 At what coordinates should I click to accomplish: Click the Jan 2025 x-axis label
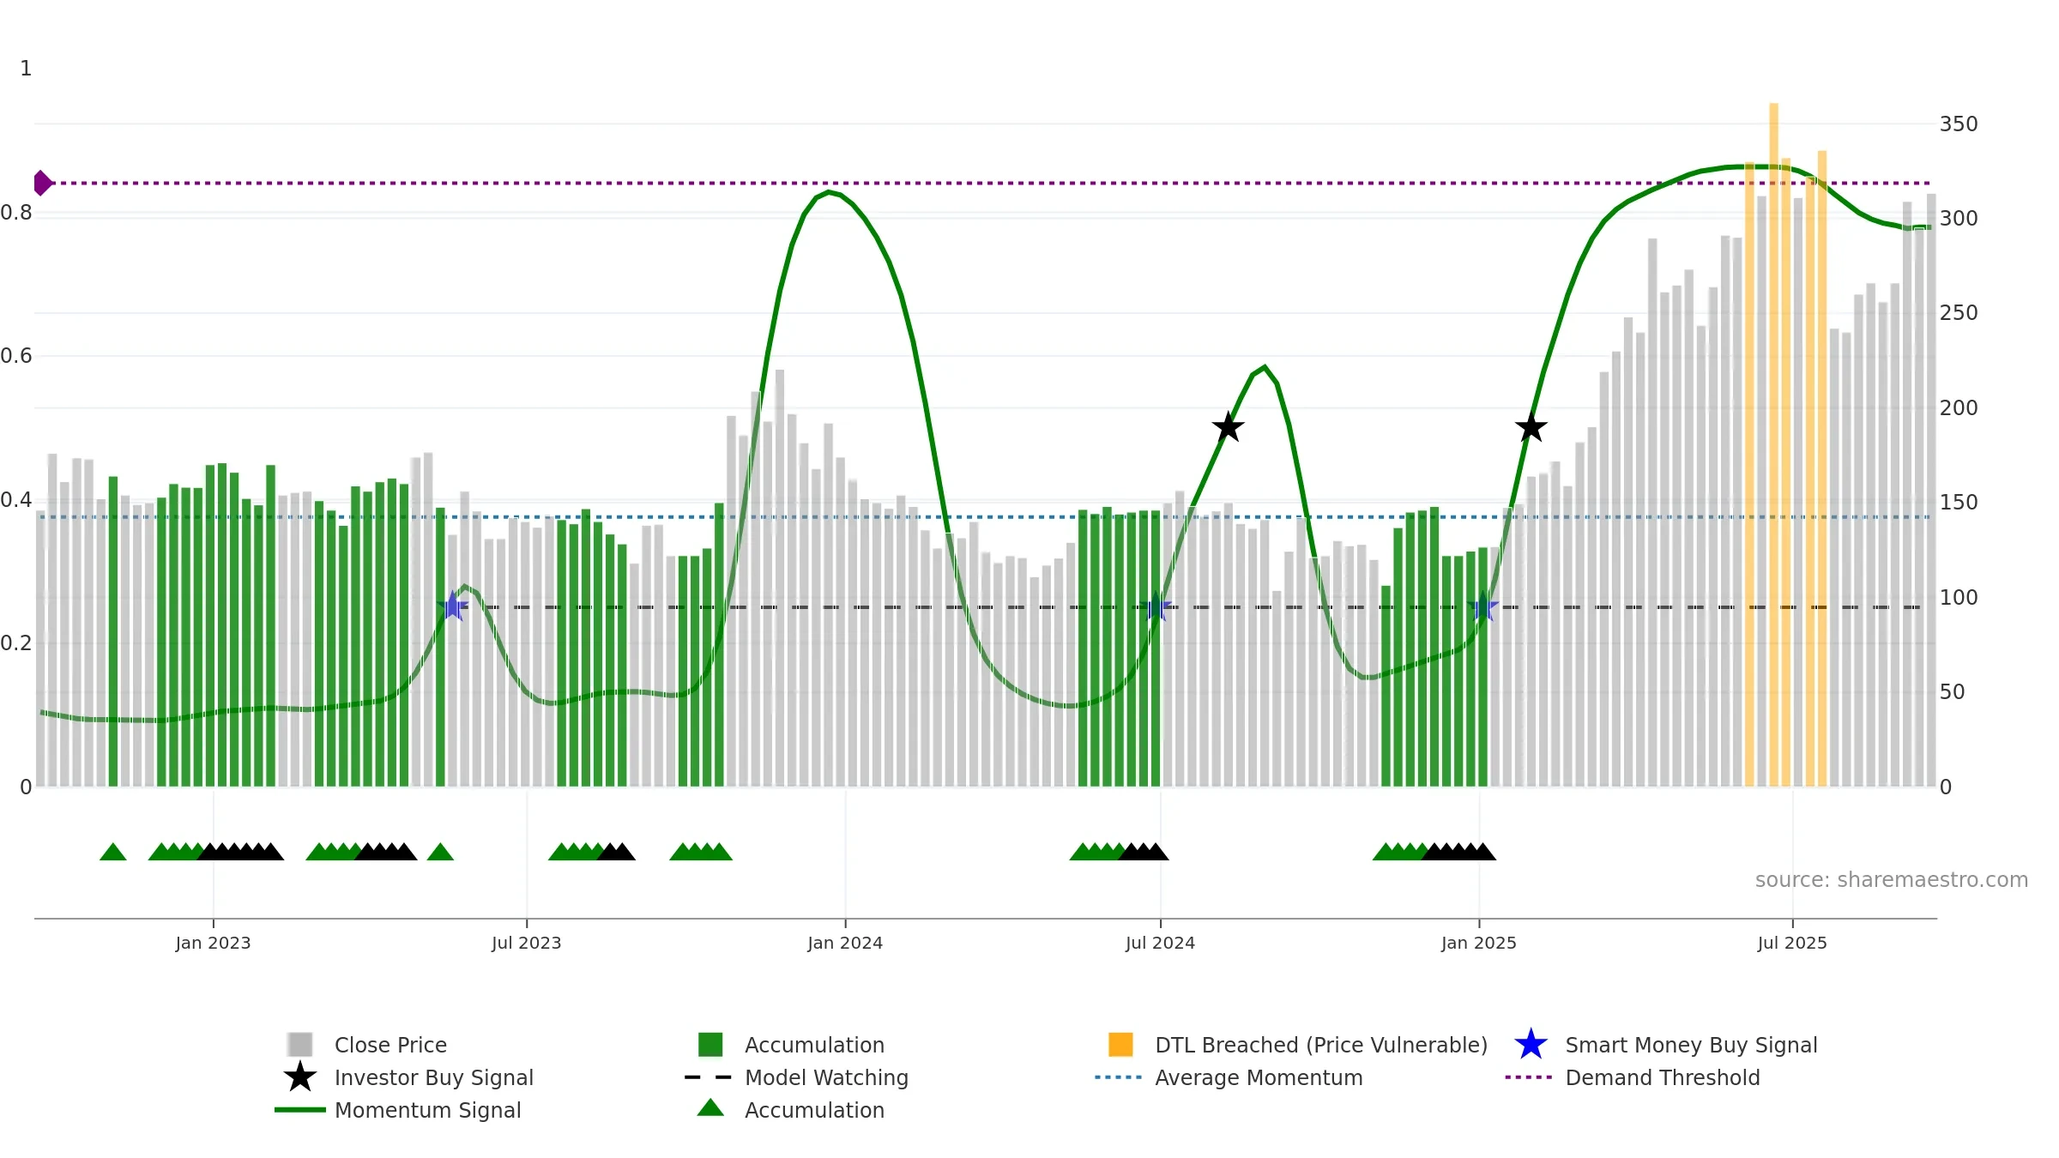click(x=1479, y=943)
